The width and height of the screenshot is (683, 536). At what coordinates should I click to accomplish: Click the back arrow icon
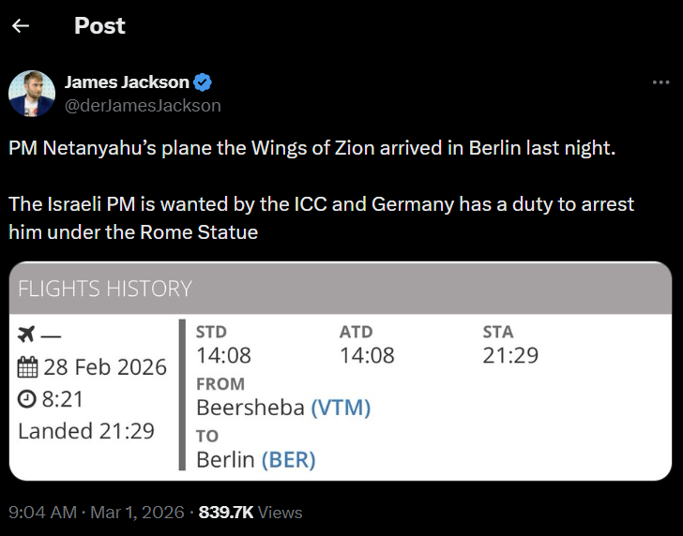21,26
